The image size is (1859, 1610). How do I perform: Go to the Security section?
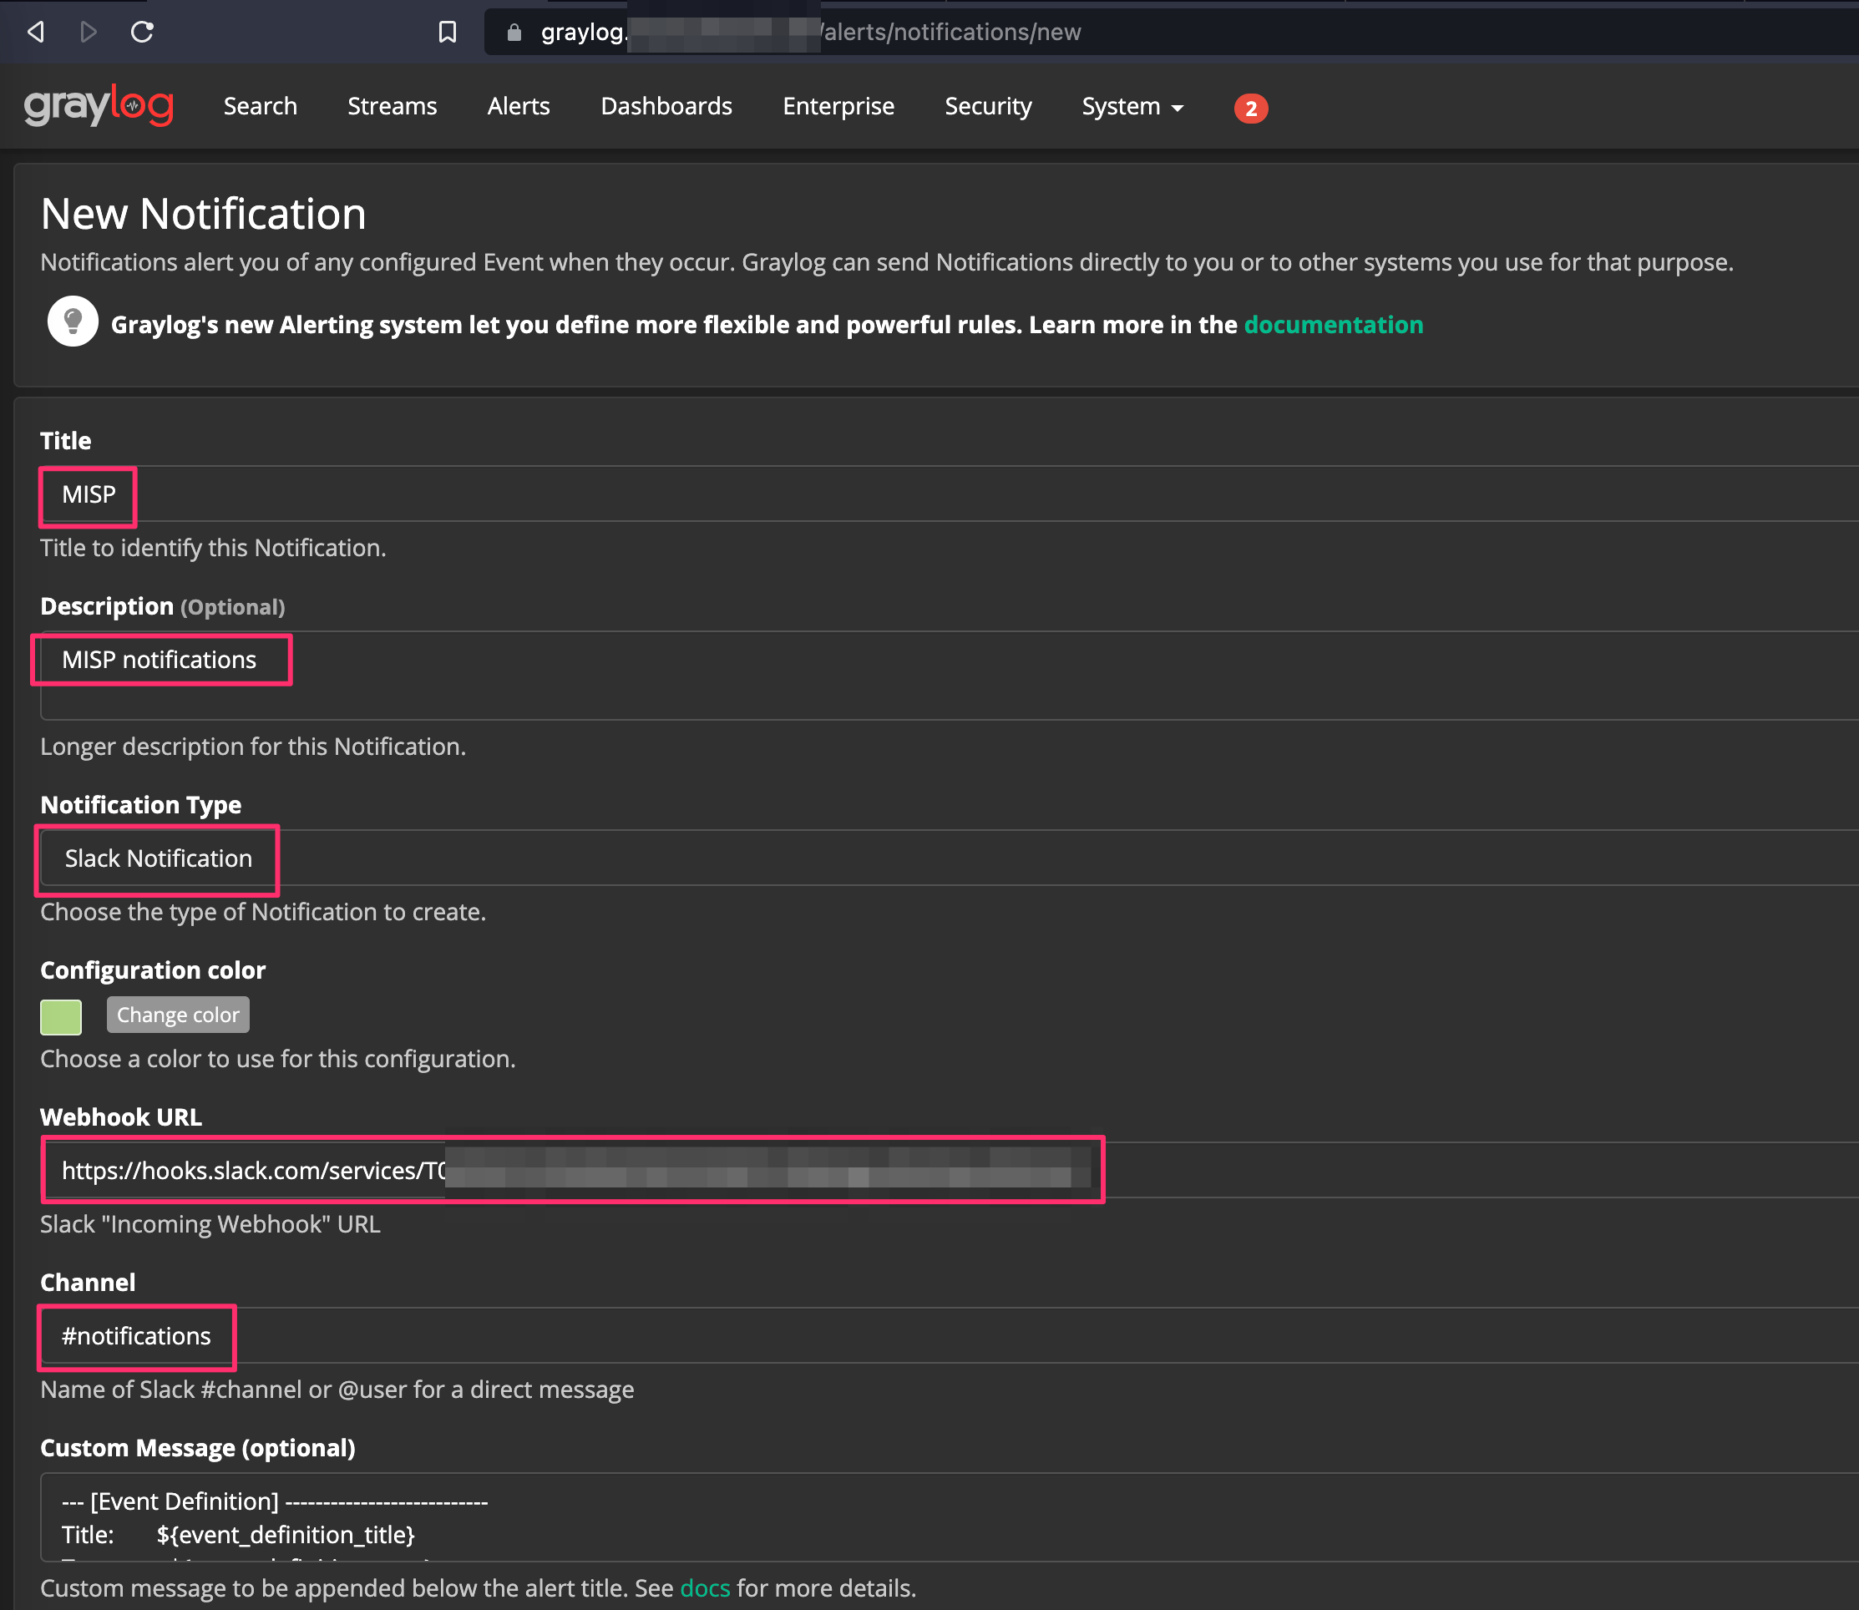(988, 106)
